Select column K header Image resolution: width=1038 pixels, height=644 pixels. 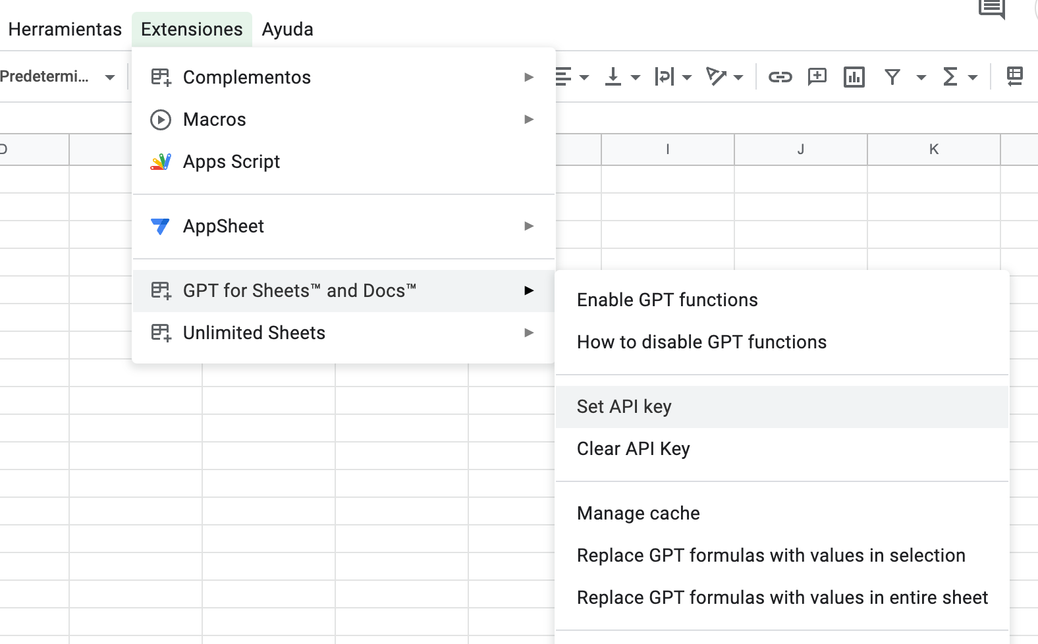pyautogui.click(x=934, y=149)
